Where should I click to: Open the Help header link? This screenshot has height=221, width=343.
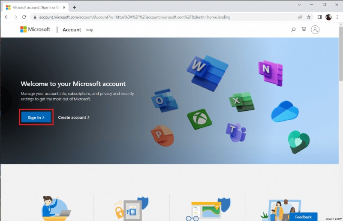tap(89, 30)
